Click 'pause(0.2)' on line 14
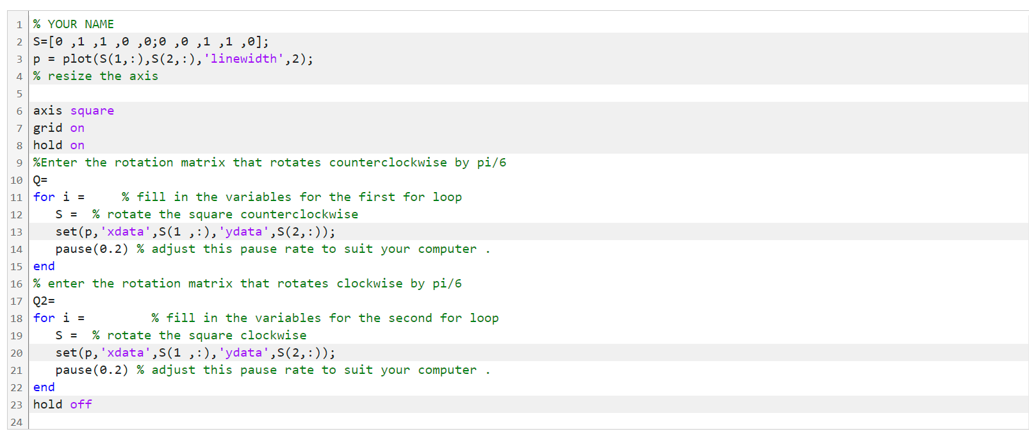 coord(92,249)
